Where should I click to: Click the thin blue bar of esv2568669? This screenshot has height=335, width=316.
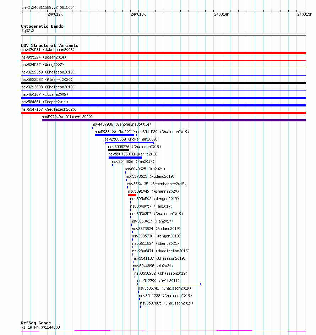129,143
